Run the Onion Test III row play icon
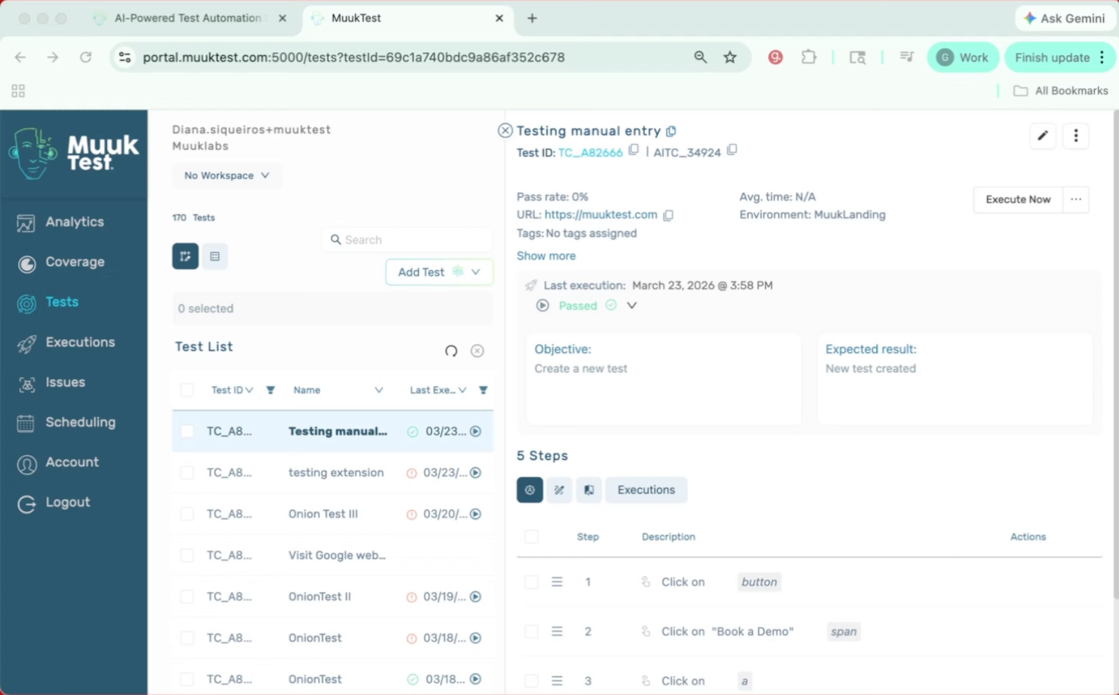This screenshot has height=695, width=1119. 476,514
